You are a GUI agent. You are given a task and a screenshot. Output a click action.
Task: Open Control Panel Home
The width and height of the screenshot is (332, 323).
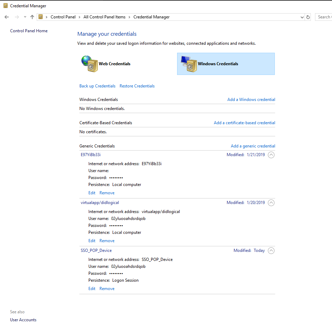coord(29,31)
